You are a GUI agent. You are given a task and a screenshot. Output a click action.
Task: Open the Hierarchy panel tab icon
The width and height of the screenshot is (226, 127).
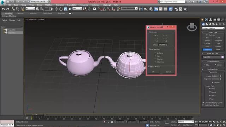[210, 20]
